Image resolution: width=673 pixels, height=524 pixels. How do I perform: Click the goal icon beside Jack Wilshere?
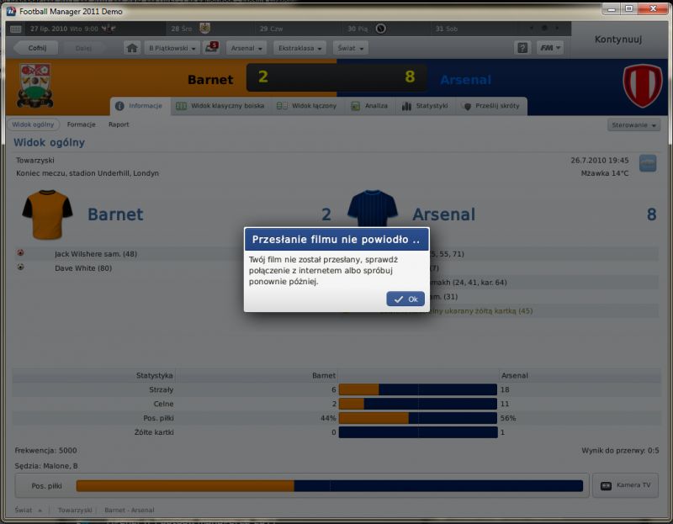click(x=20, y=253)
